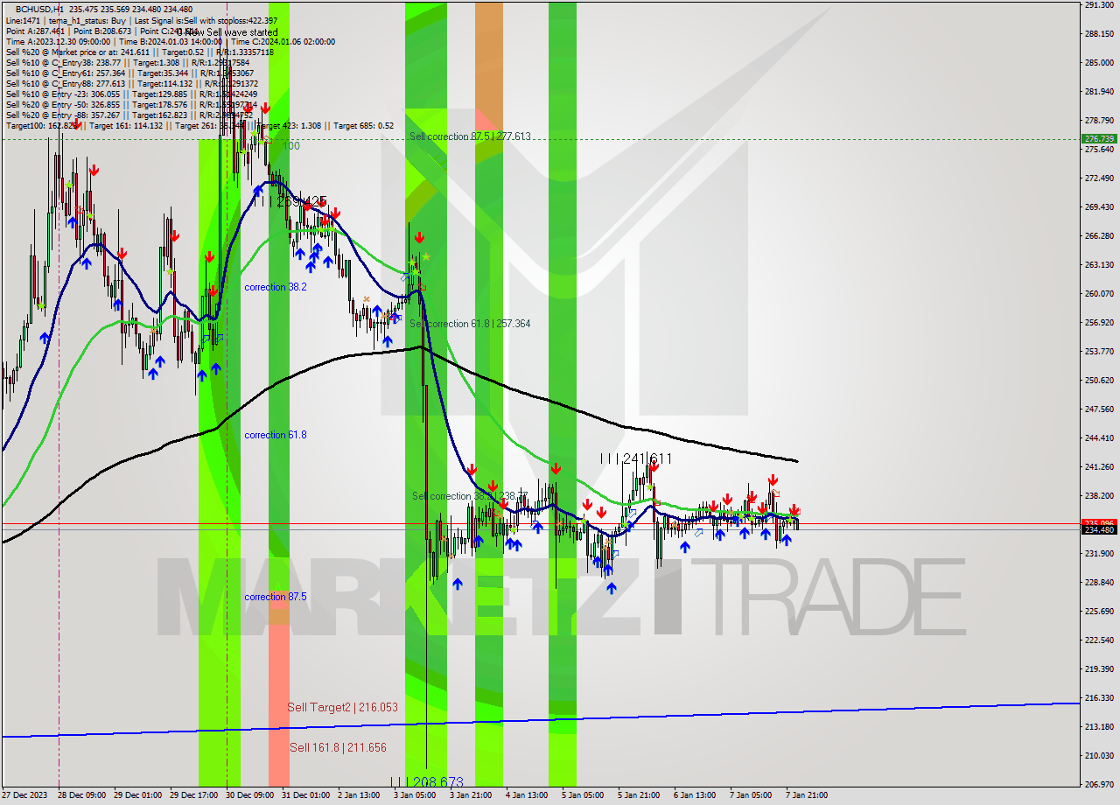Click the 'I I I 208.673' low label
Screen dimensions: 1120x805
tap(426, 781)
